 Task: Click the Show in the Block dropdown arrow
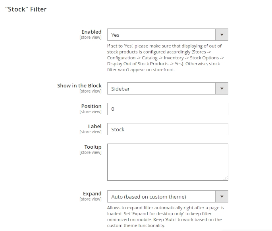222,89
